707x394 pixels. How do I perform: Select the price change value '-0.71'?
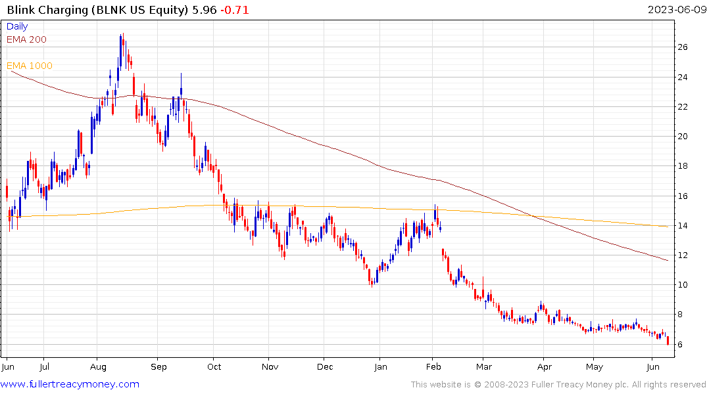point(235,10)
